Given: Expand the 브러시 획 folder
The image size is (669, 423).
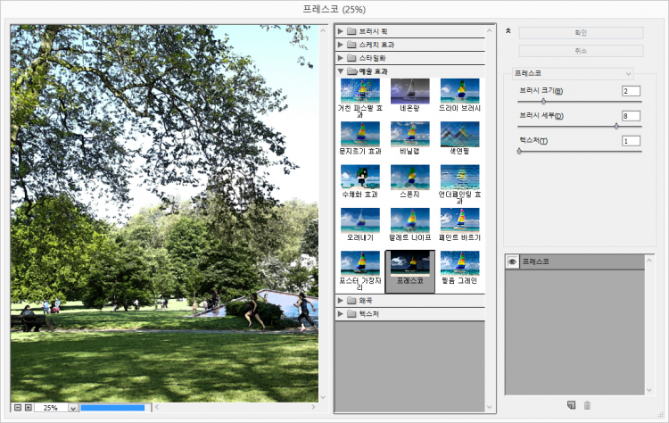Looking at the screenshot, I should pos(341,31).
